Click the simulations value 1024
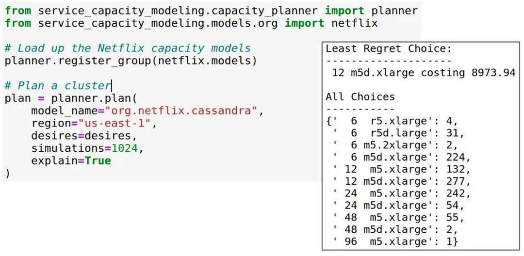 (x=124, y=148)
